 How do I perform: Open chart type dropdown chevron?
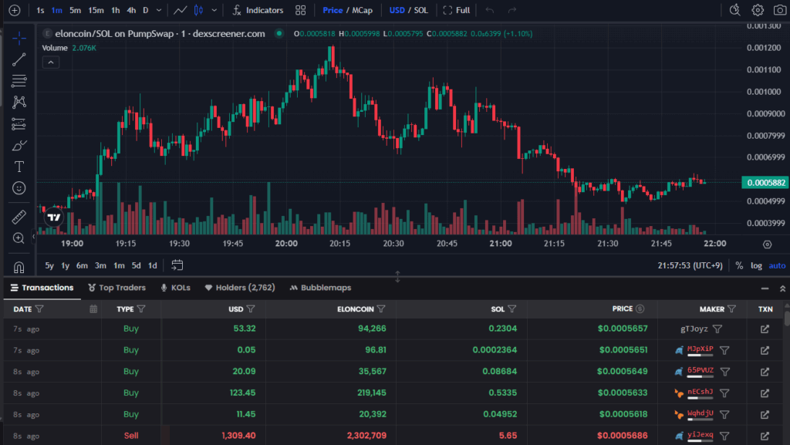point(214,10)
